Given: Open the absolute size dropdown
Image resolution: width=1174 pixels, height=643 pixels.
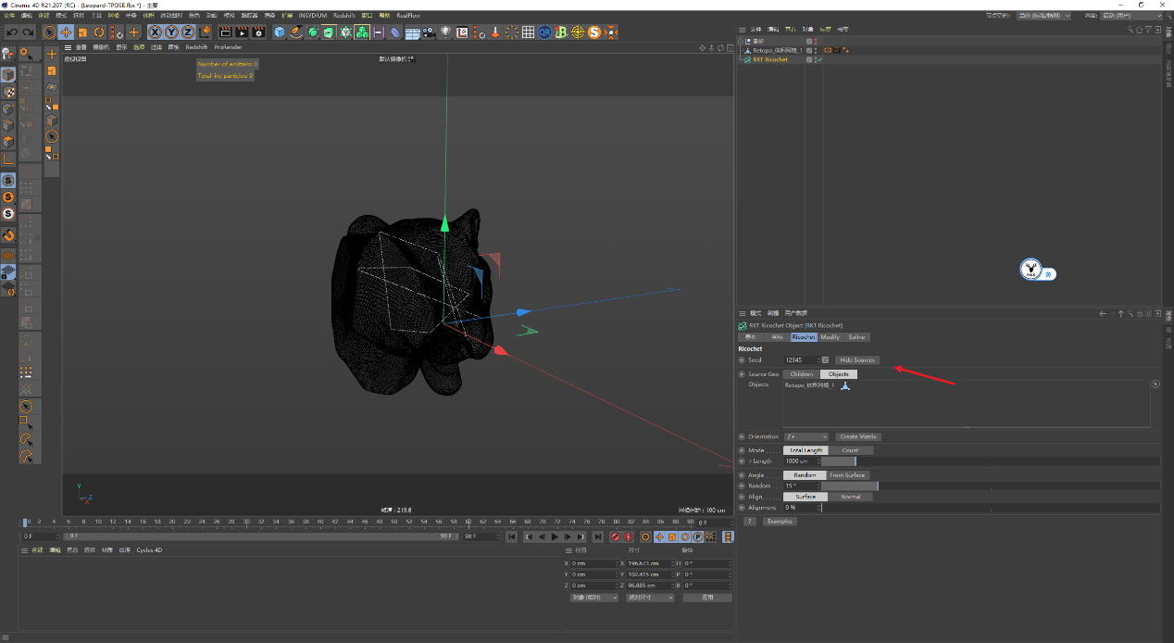Looking at the screenshot, I should (x=651, y=598).
